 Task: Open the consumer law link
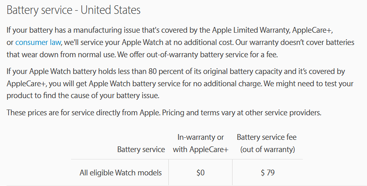tap(38, 43)
